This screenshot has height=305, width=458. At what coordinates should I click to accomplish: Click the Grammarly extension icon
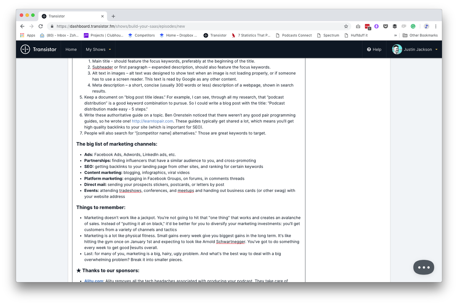click(x=413, y=26)
